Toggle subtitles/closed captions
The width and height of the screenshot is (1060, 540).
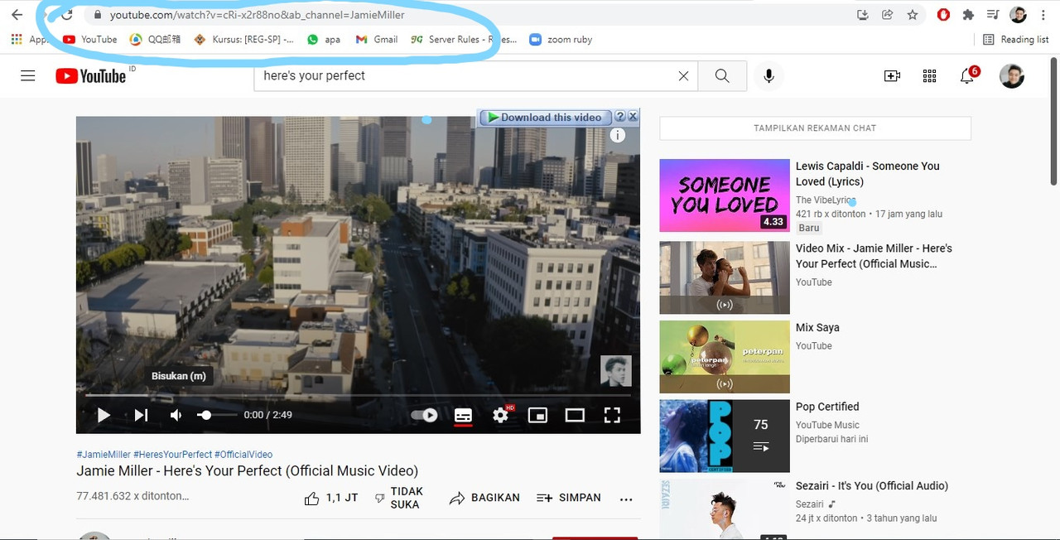tap(463, 415)
